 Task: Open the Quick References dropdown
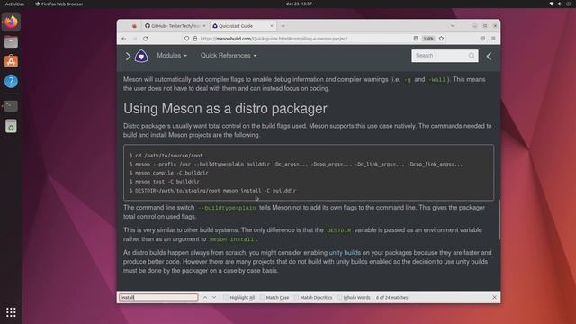229,56
